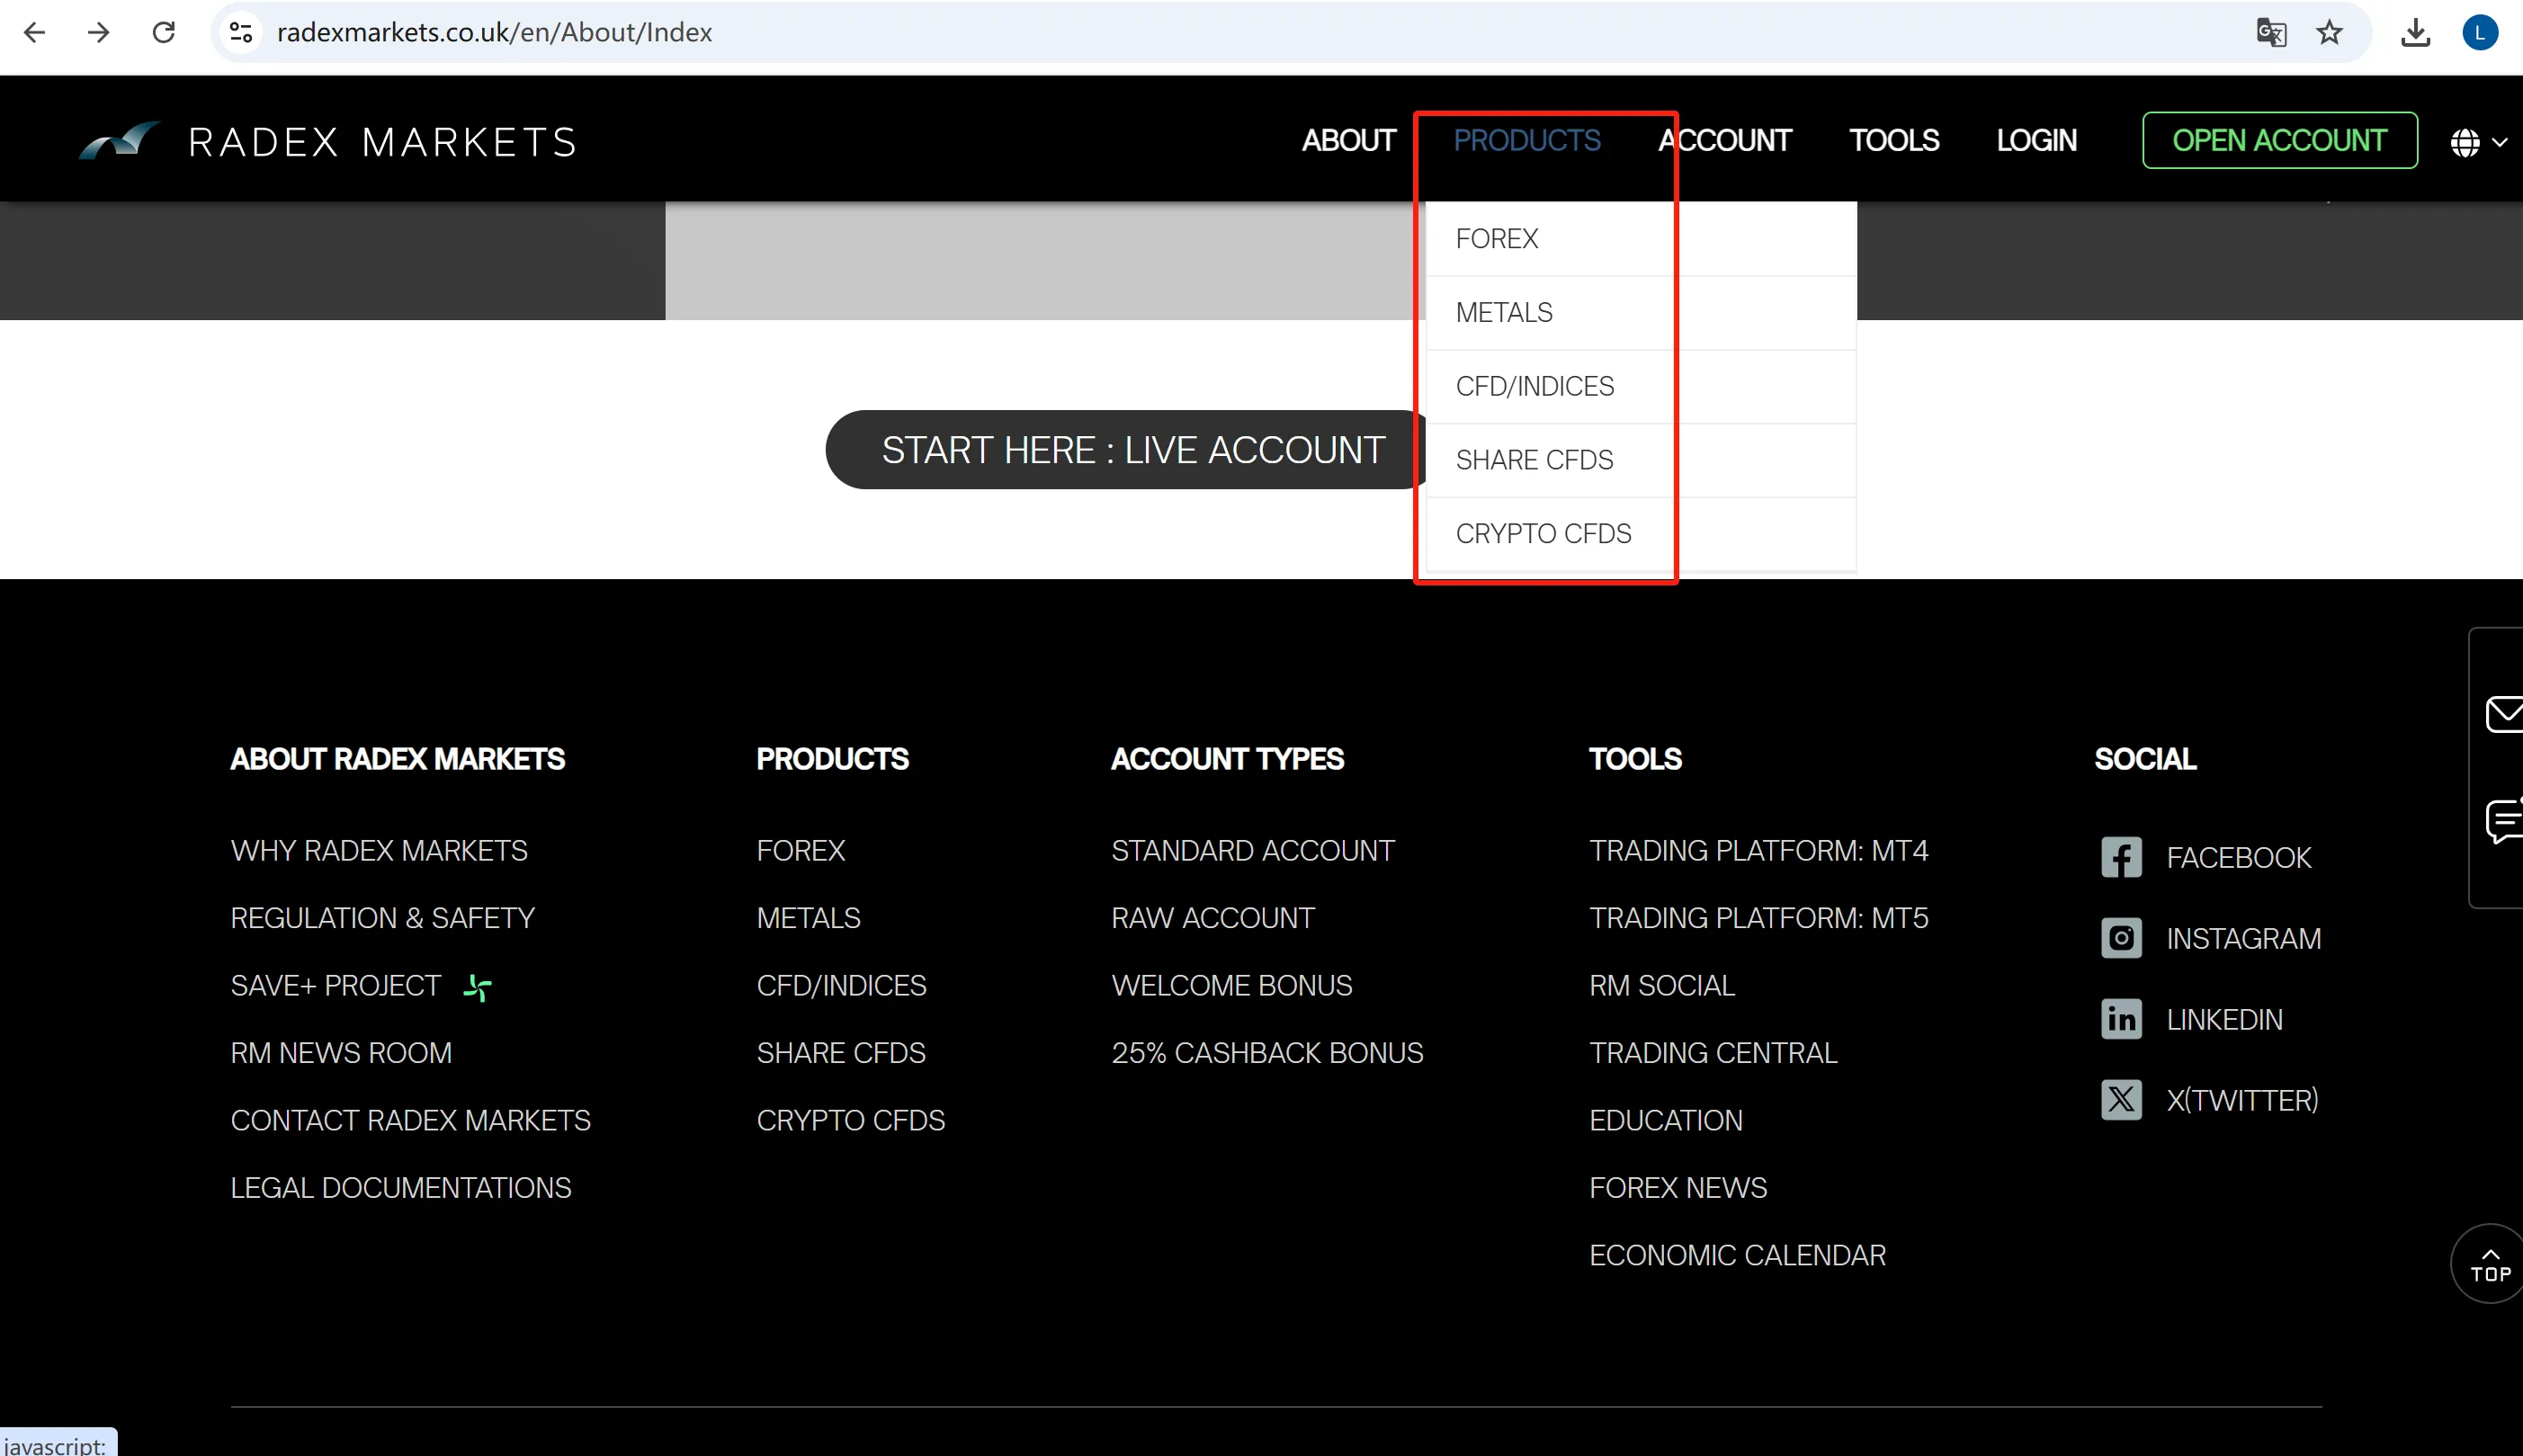Open RAW ACCOUNT footer link

1213,918
